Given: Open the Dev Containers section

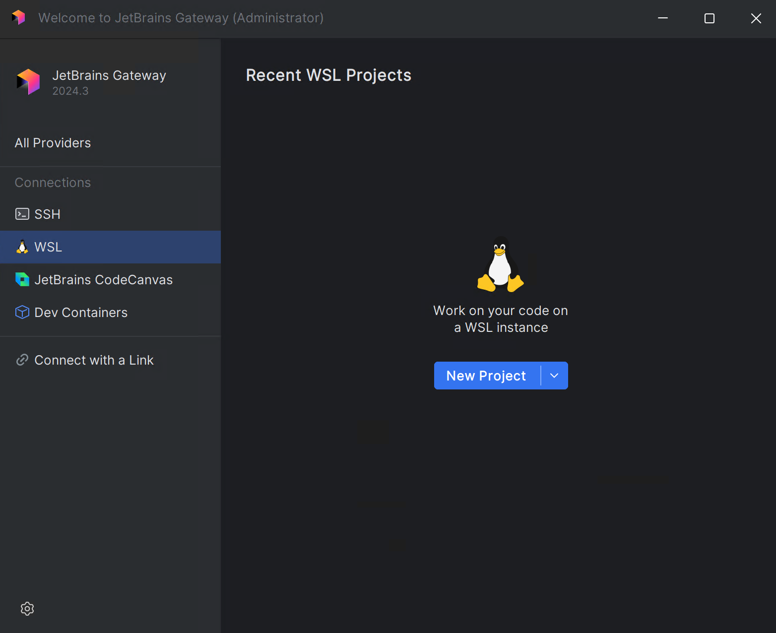Looking at the screenshot, I should [x=81, y=313].
